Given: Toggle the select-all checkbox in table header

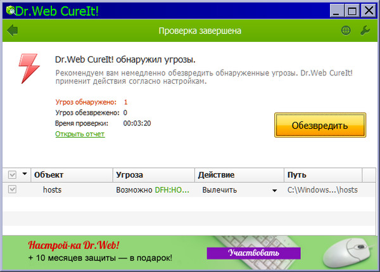Looking at the screenshot, I should 12,175.
